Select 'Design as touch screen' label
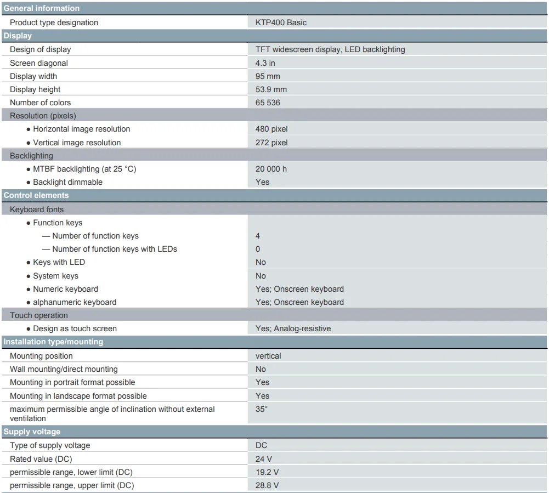 click(75, 328)
